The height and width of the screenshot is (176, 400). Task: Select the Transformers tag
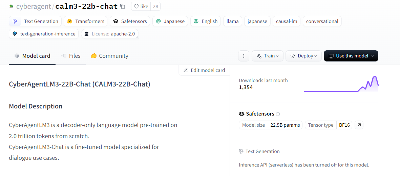pos(86,21)
